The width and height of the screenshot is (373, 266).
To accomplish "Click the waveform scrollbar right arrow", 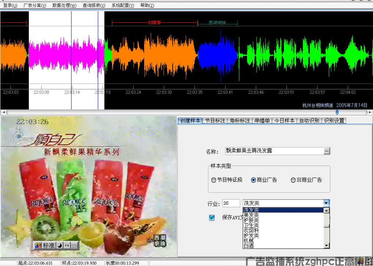I will click(370, 112).
